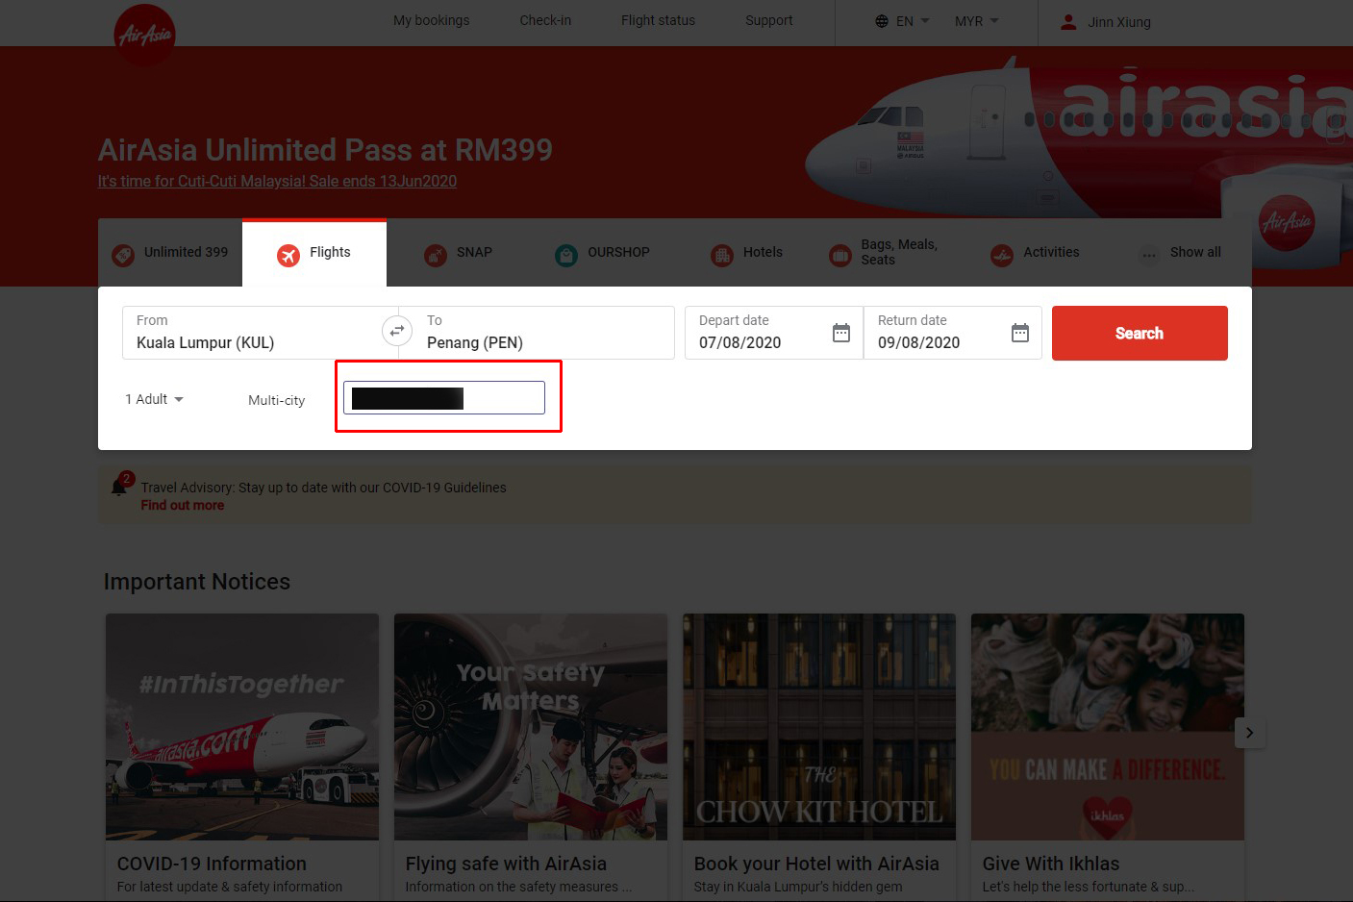
Task: Click the AirAsia logo in header
Action: pos(145,35)
